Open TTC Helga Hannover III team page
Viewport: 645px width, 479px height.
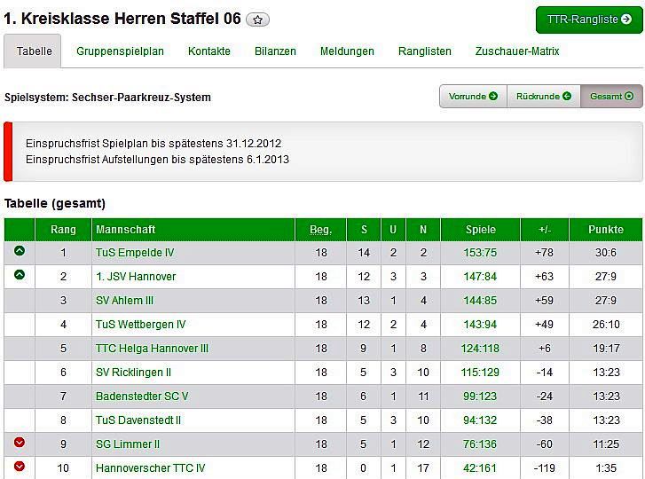(151, 349)
